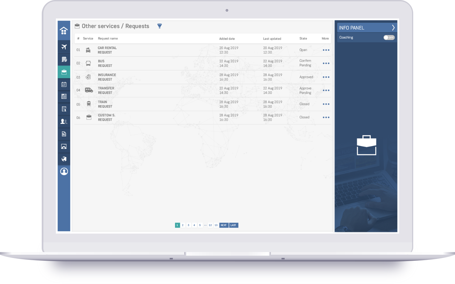Open the contacts people icon in sidebar

(64, 121)
